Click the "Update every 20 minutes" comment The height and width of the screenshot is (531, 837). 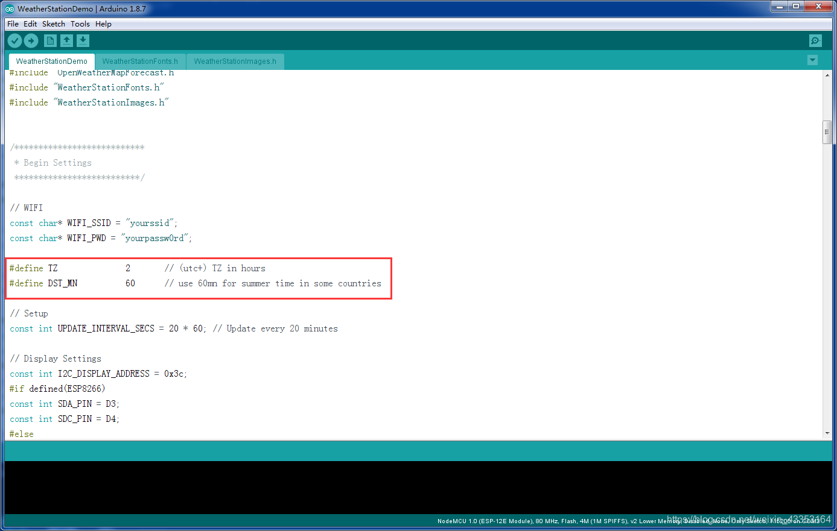(x=275, y=328)
